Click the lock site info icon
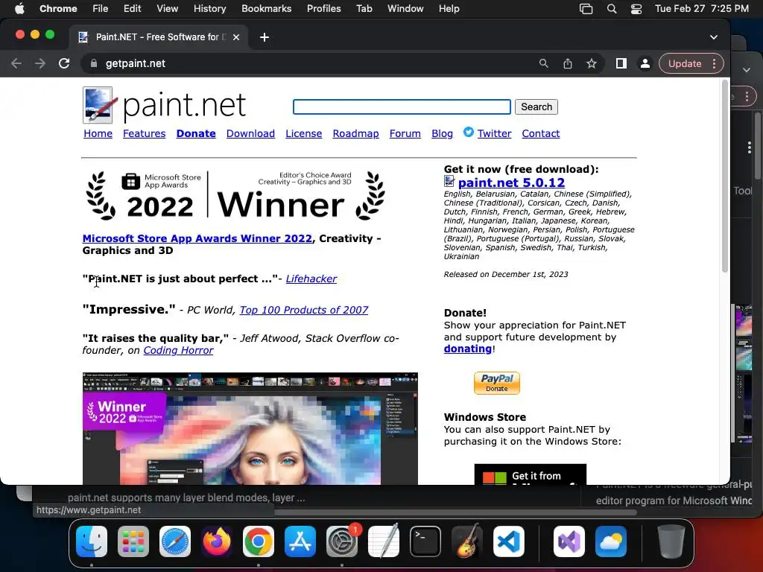The image size is (763, 572). 94,63
